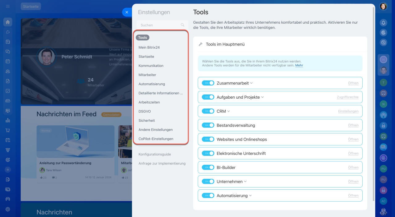Open the presentation screen icon in left sidebar
This screenshot has height=217, width=395.
point(8,111)
